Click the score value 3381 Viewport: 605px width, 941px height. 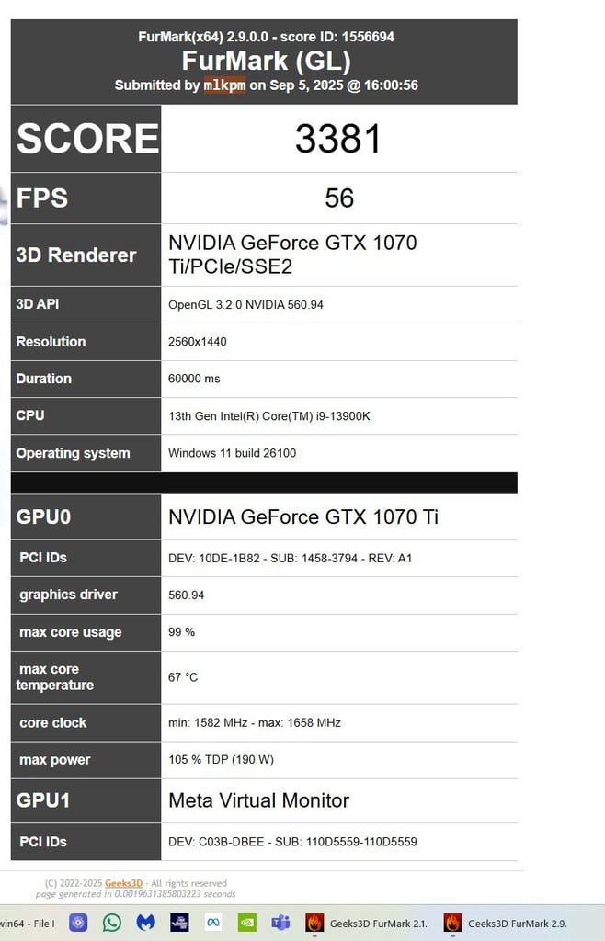click(x=338, y=139)
